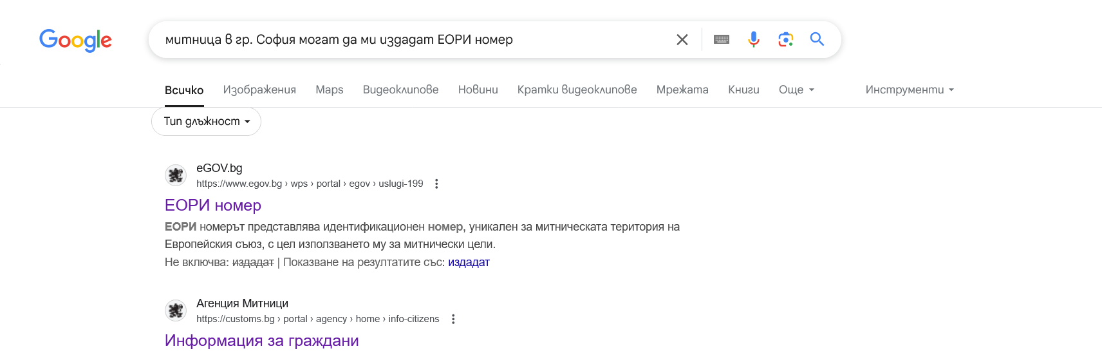This screenshot has width=1102, height=353.
Task: Open more options for Агенция Митници result
Action: (453, 319)
